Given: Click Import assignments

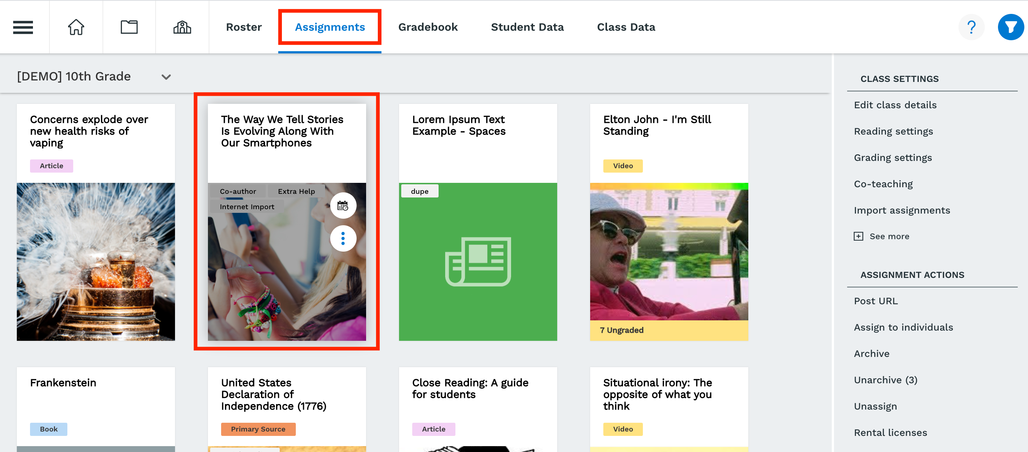Looking at the screenshot, I should [901, 210].
